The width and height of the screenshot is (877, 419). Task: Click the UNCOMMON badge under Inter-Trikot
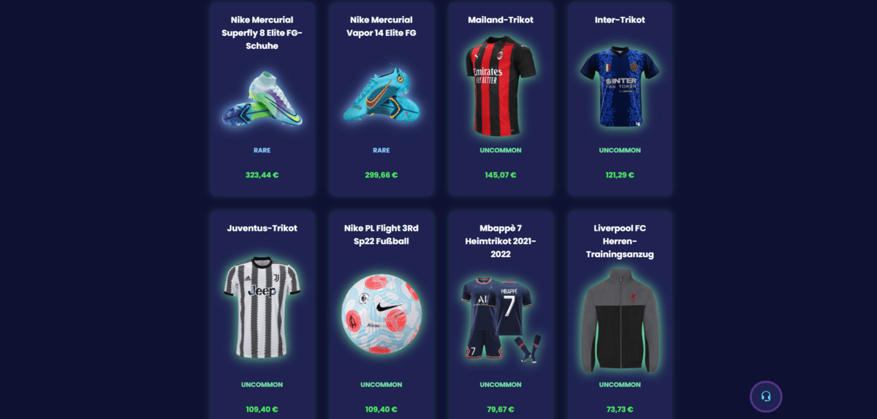tap(620, 150)
